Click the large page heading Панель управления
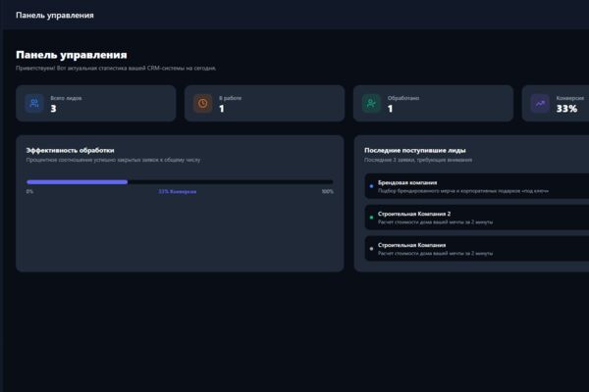 [x=72, y=55]
